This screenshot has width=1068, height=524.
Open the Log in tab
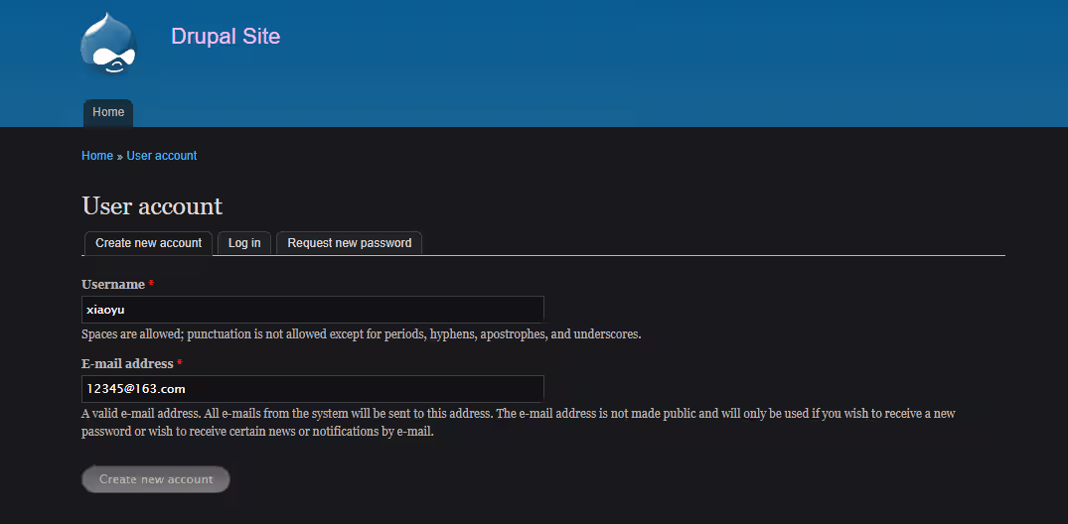[x=244, y=243]
